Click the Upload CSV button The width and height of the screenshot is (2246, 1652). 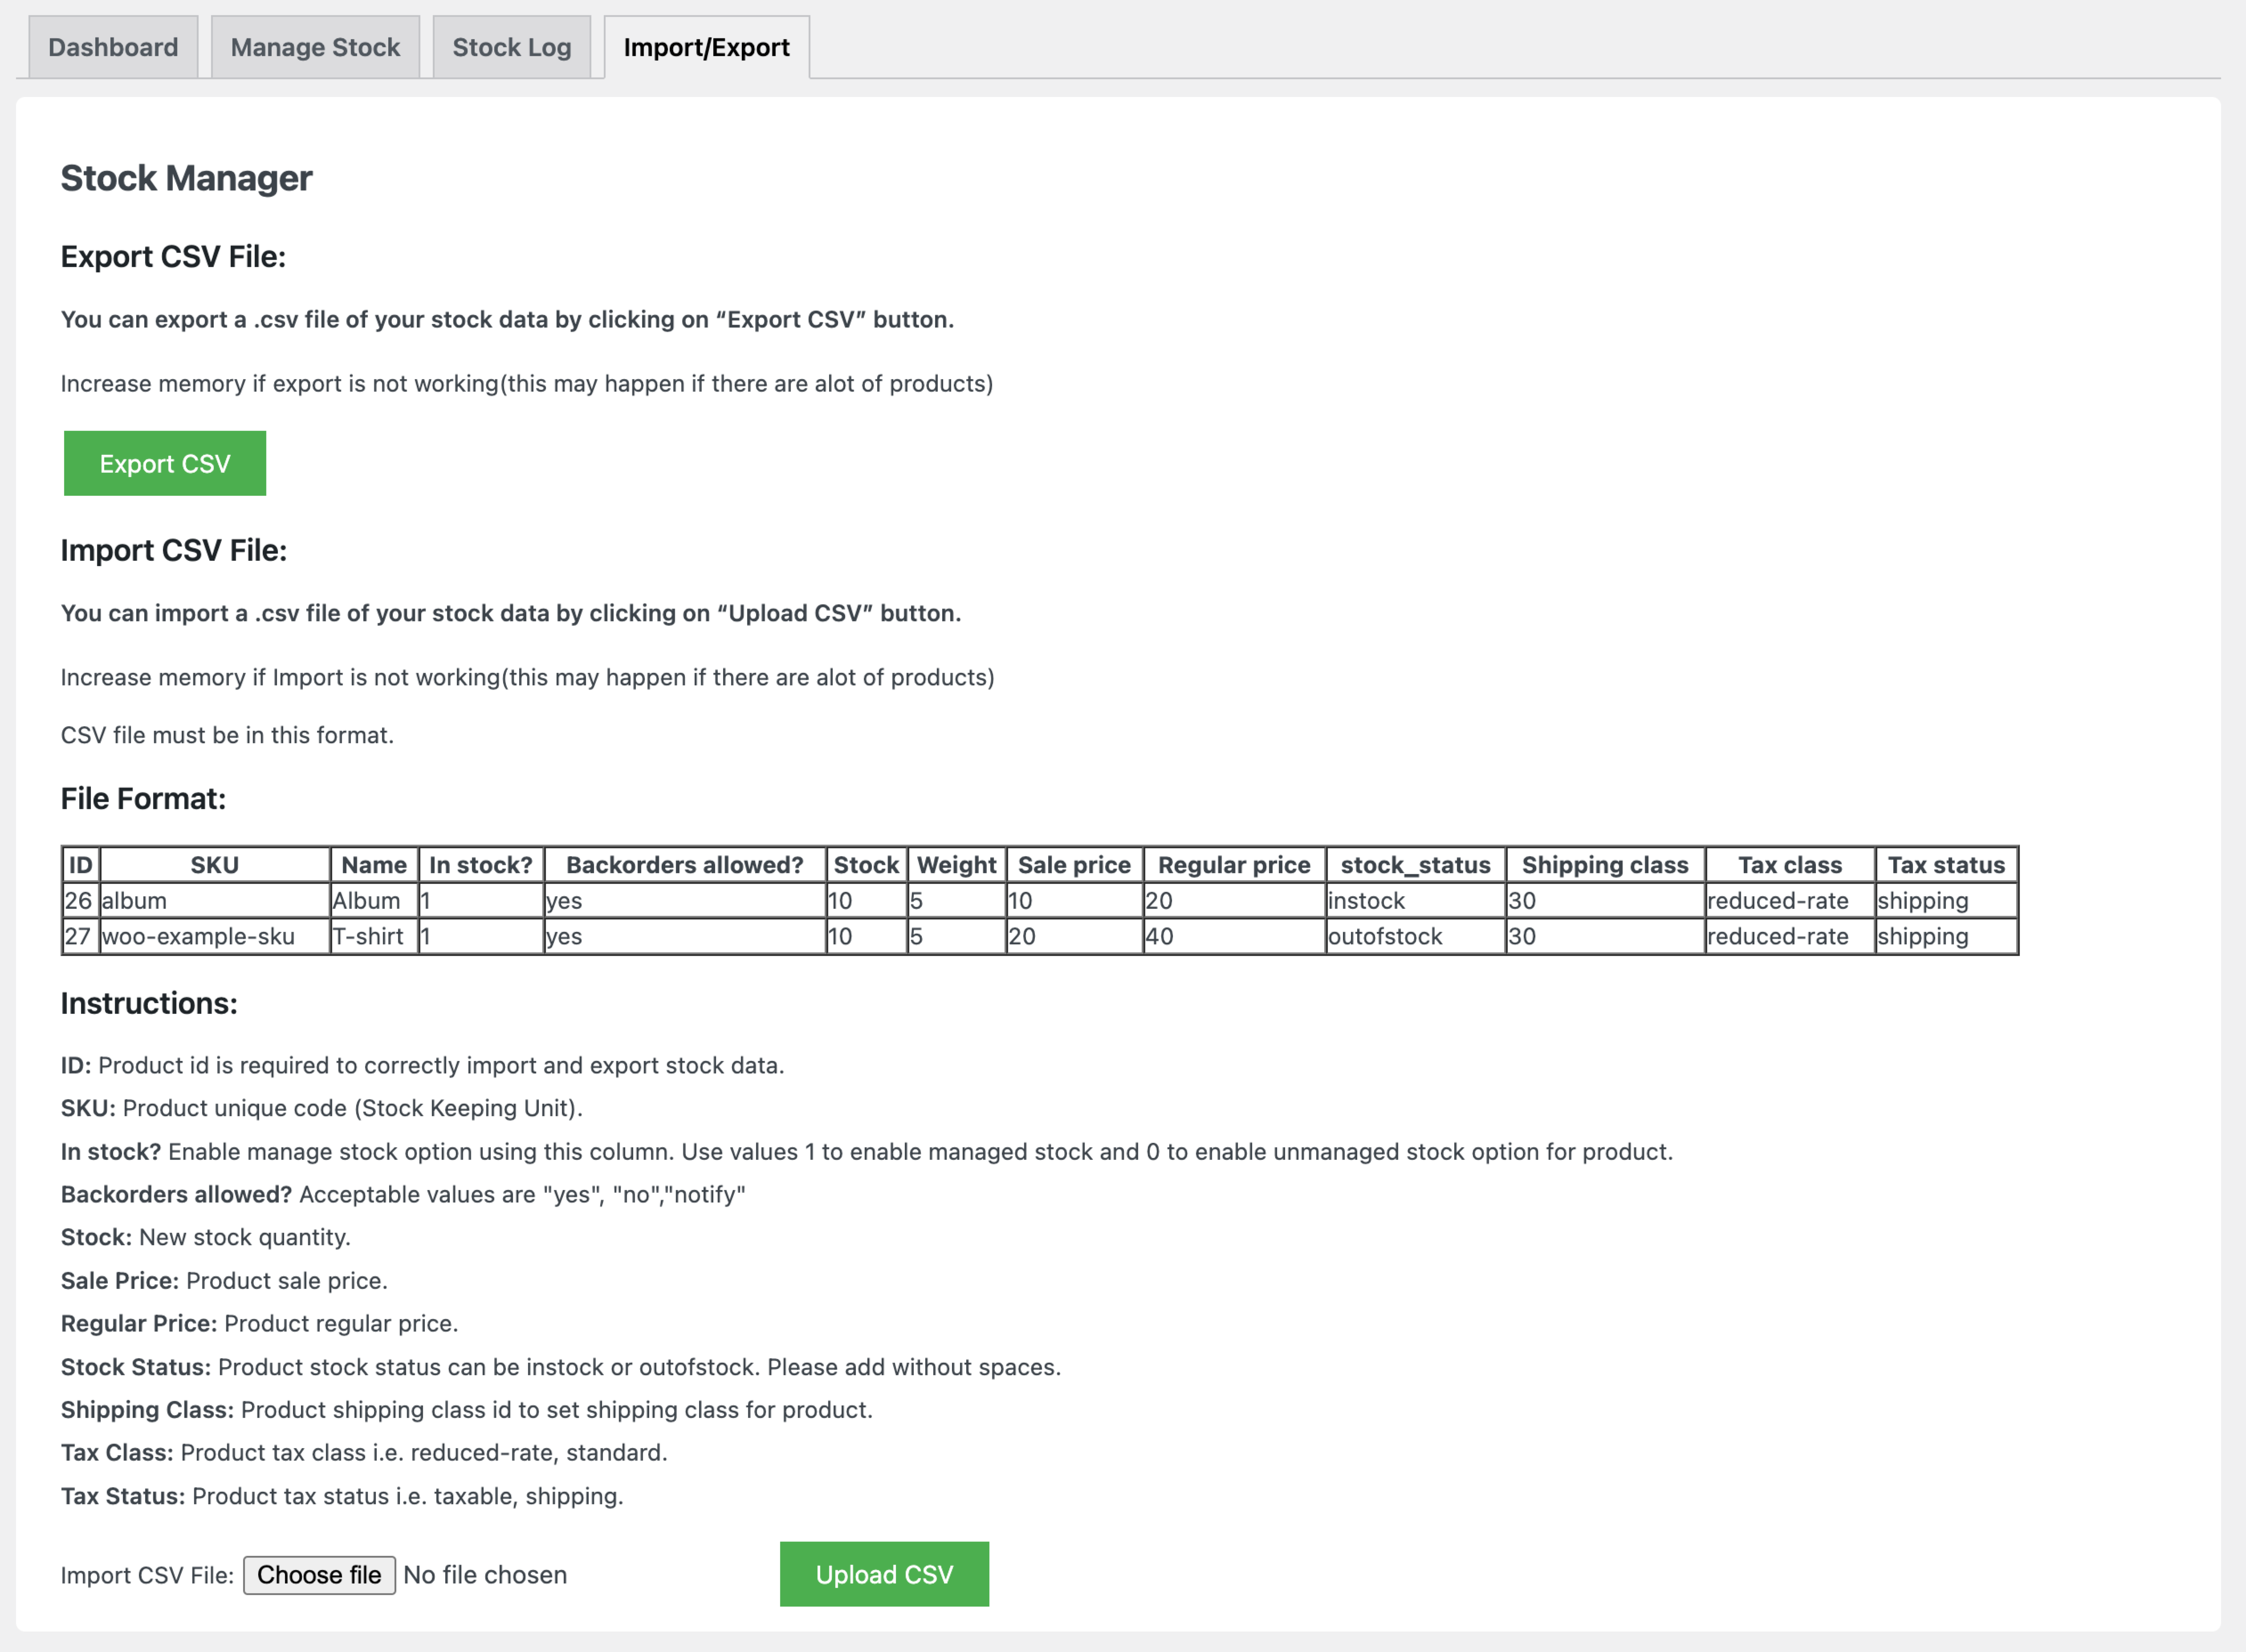click(x=883, y=1573)
